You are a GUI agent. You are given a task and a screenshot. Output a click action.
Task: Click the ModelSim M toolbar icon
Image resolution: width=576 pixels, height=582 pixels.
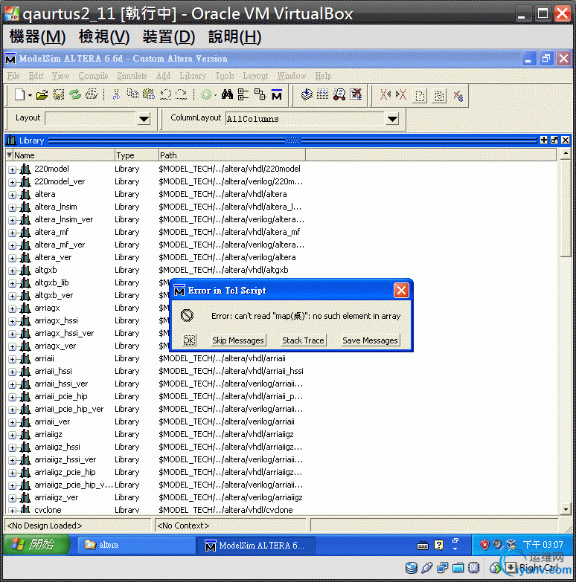pyautogui.click(x=277, y=94)
